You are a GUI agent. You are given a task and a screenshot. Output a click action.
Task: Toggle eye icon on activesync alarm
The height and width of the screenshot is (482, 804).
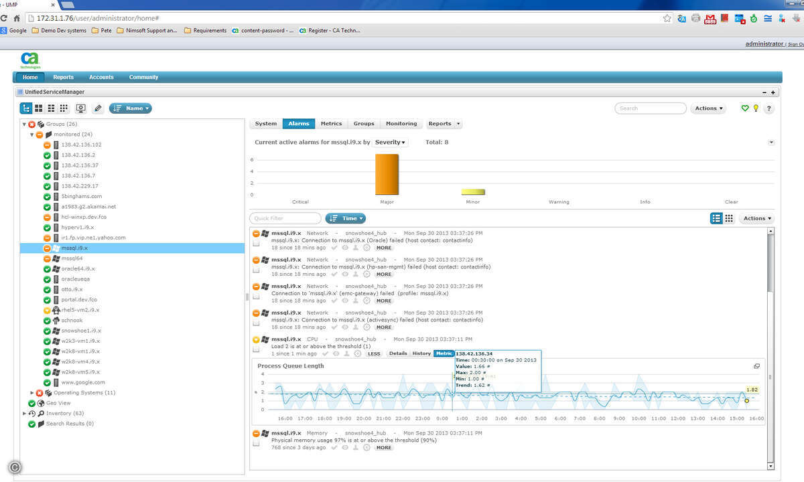344,327
